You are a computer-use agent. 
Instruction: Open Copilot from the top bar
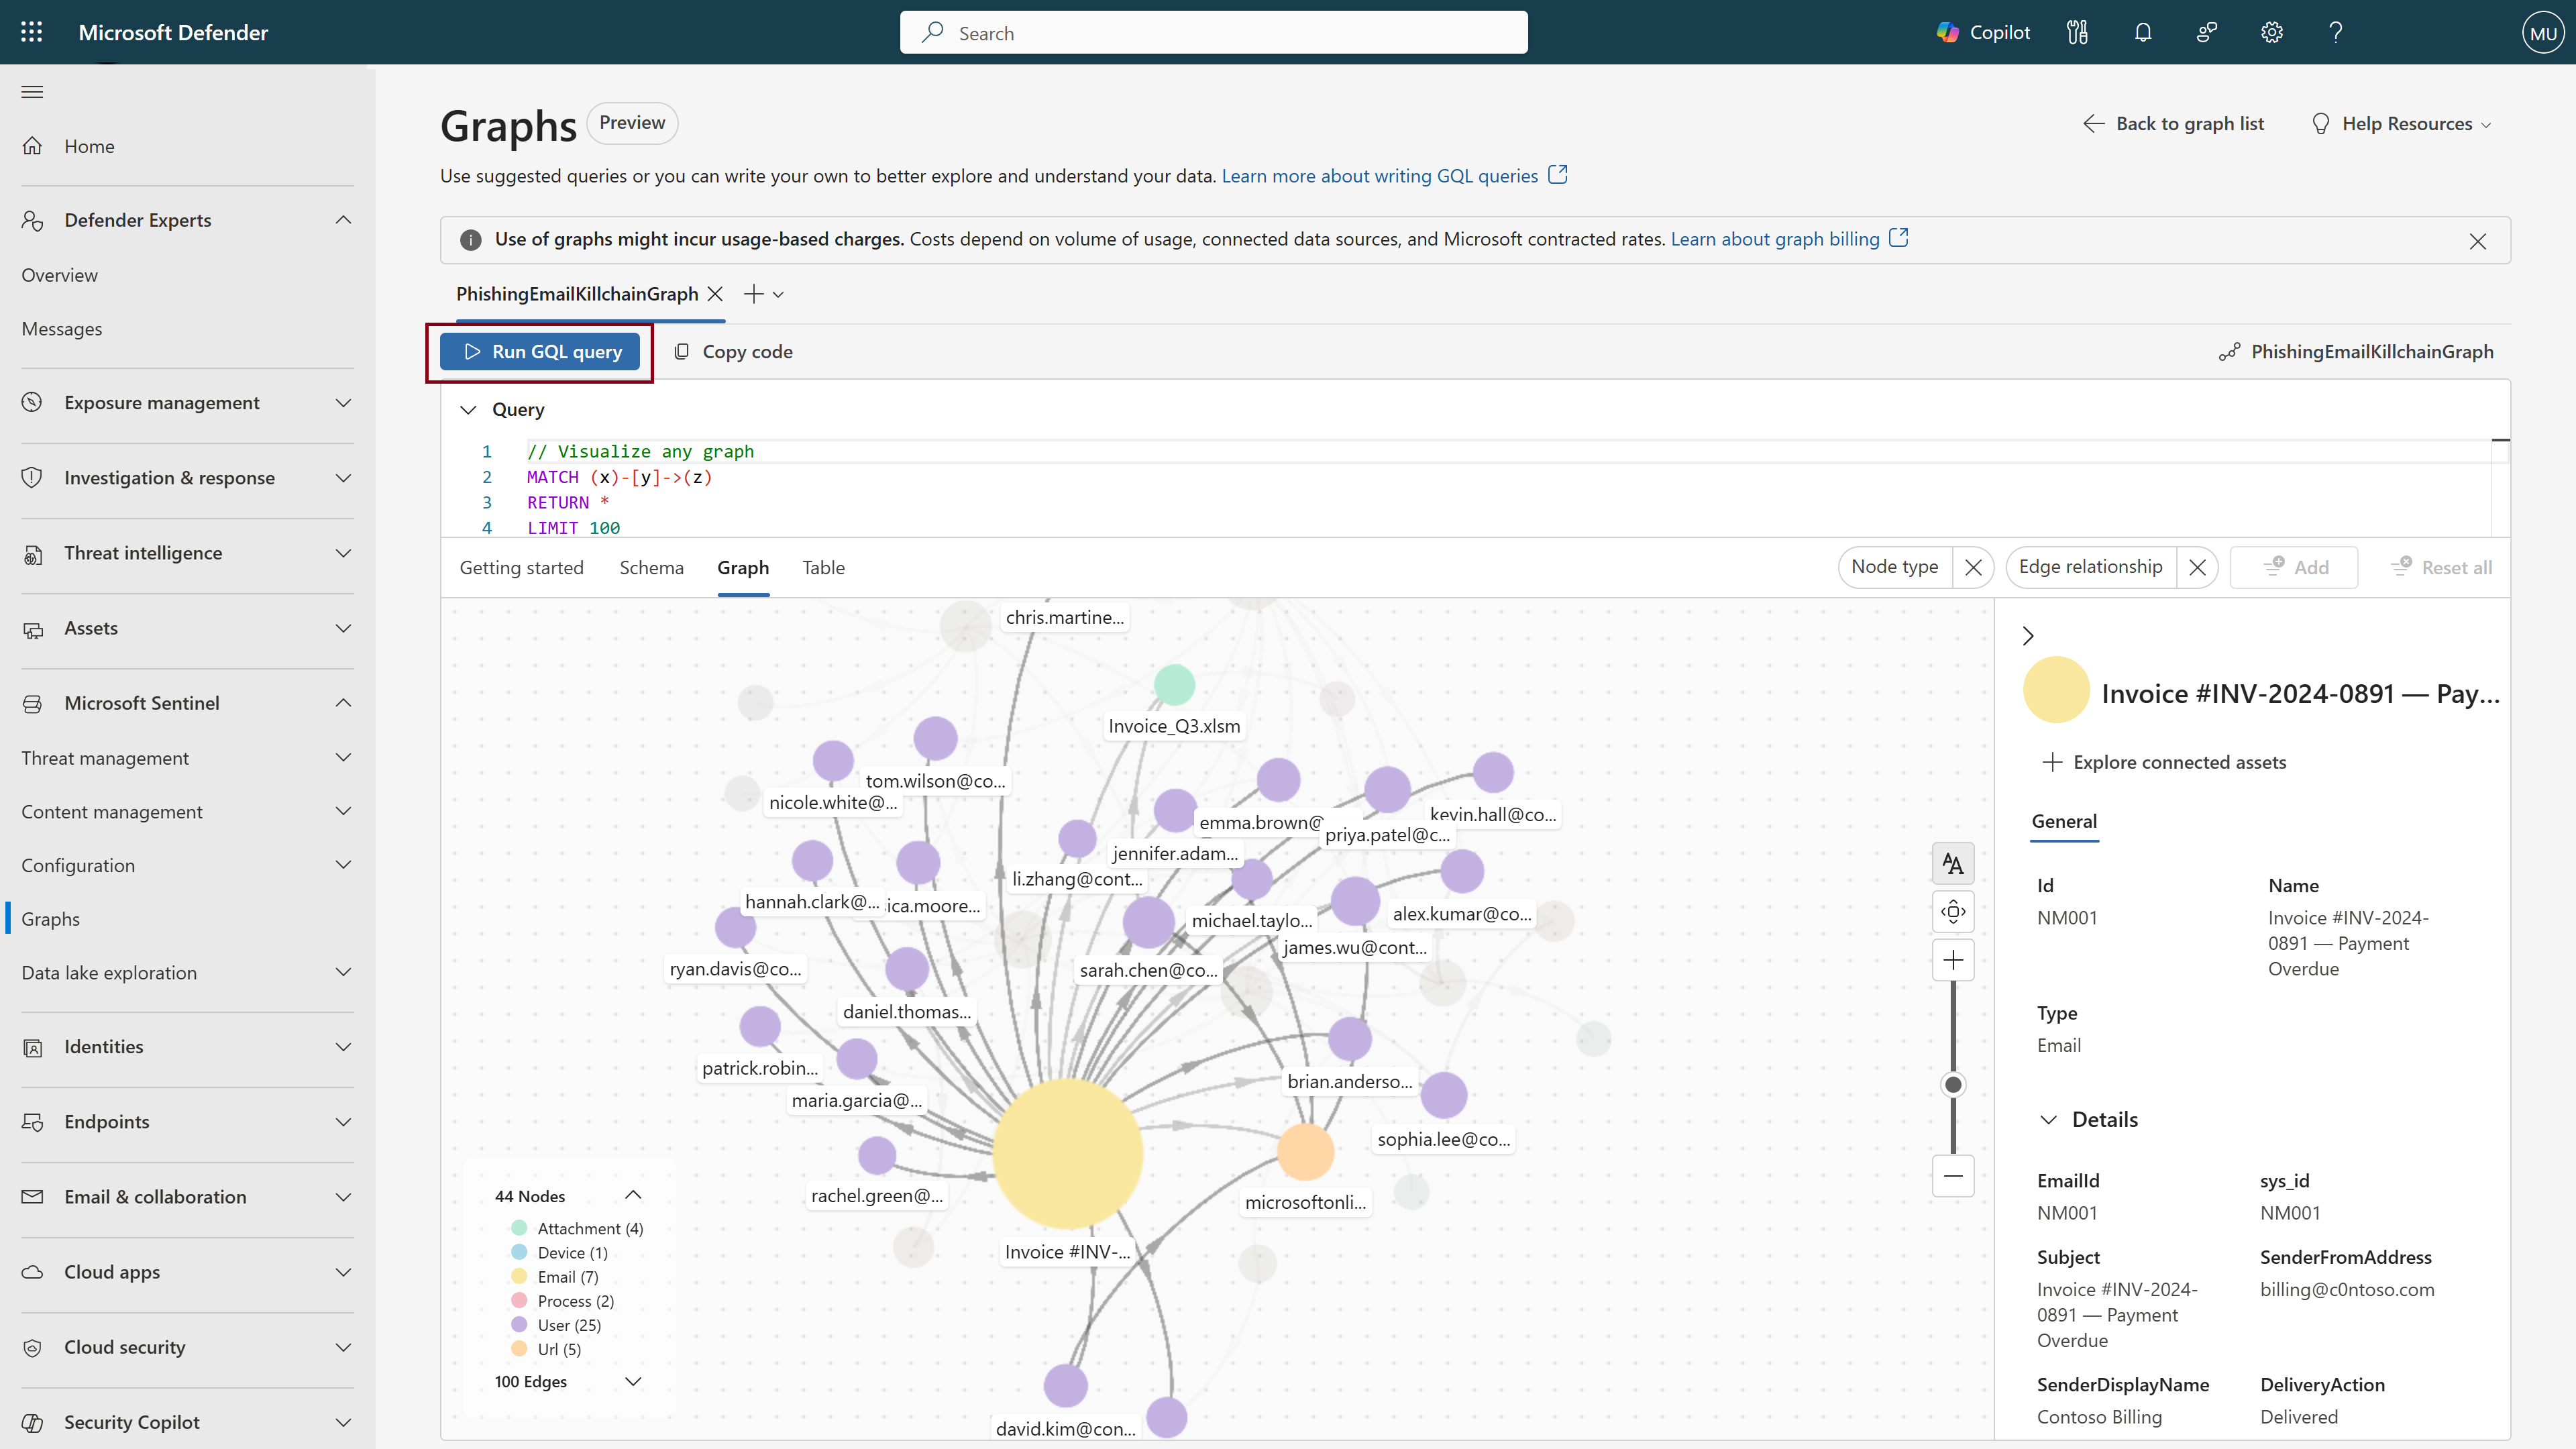(x=1983, y=32)
